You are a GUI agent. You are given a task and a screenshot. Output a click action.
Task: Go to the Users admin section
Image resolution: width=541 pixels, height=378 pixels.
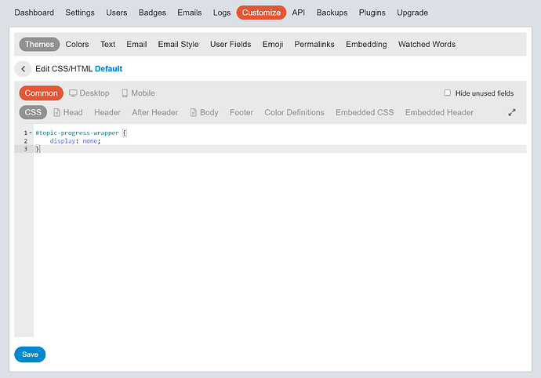click(x=117, y=13)
